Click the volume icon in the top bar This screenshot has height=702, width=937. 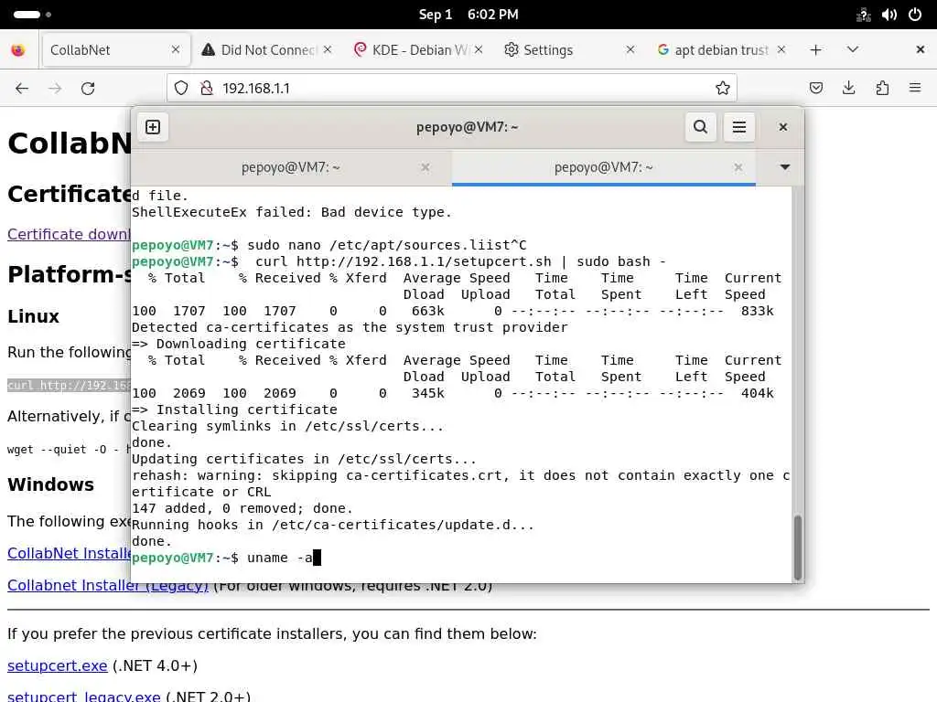pyautogui.click(x=889, y=15)
